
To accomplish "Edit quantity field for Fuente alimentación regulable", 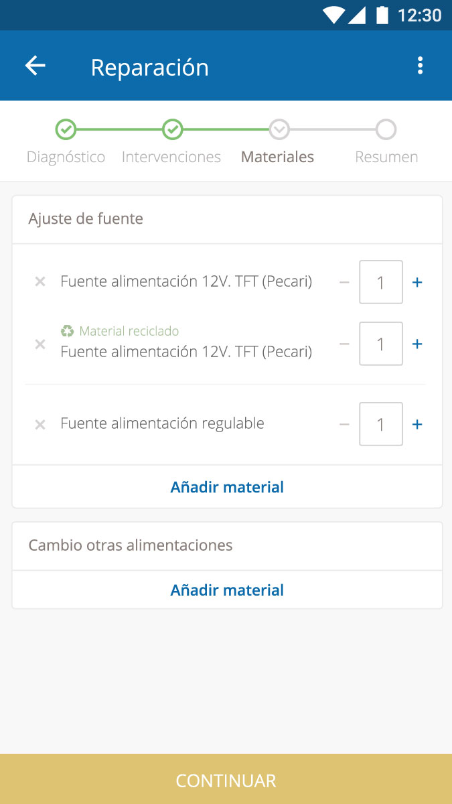I will [381, 424].
